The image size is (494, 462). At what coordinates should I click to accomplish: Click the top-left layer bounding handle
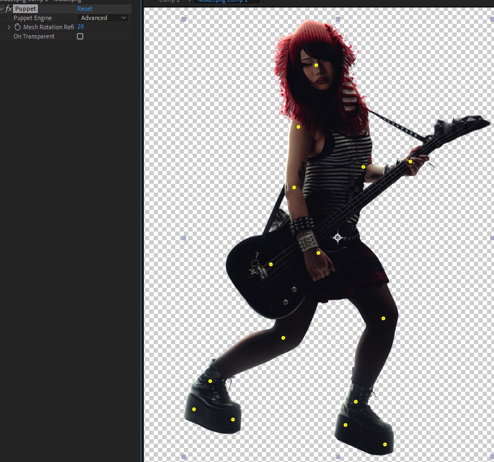coord(183,19)
